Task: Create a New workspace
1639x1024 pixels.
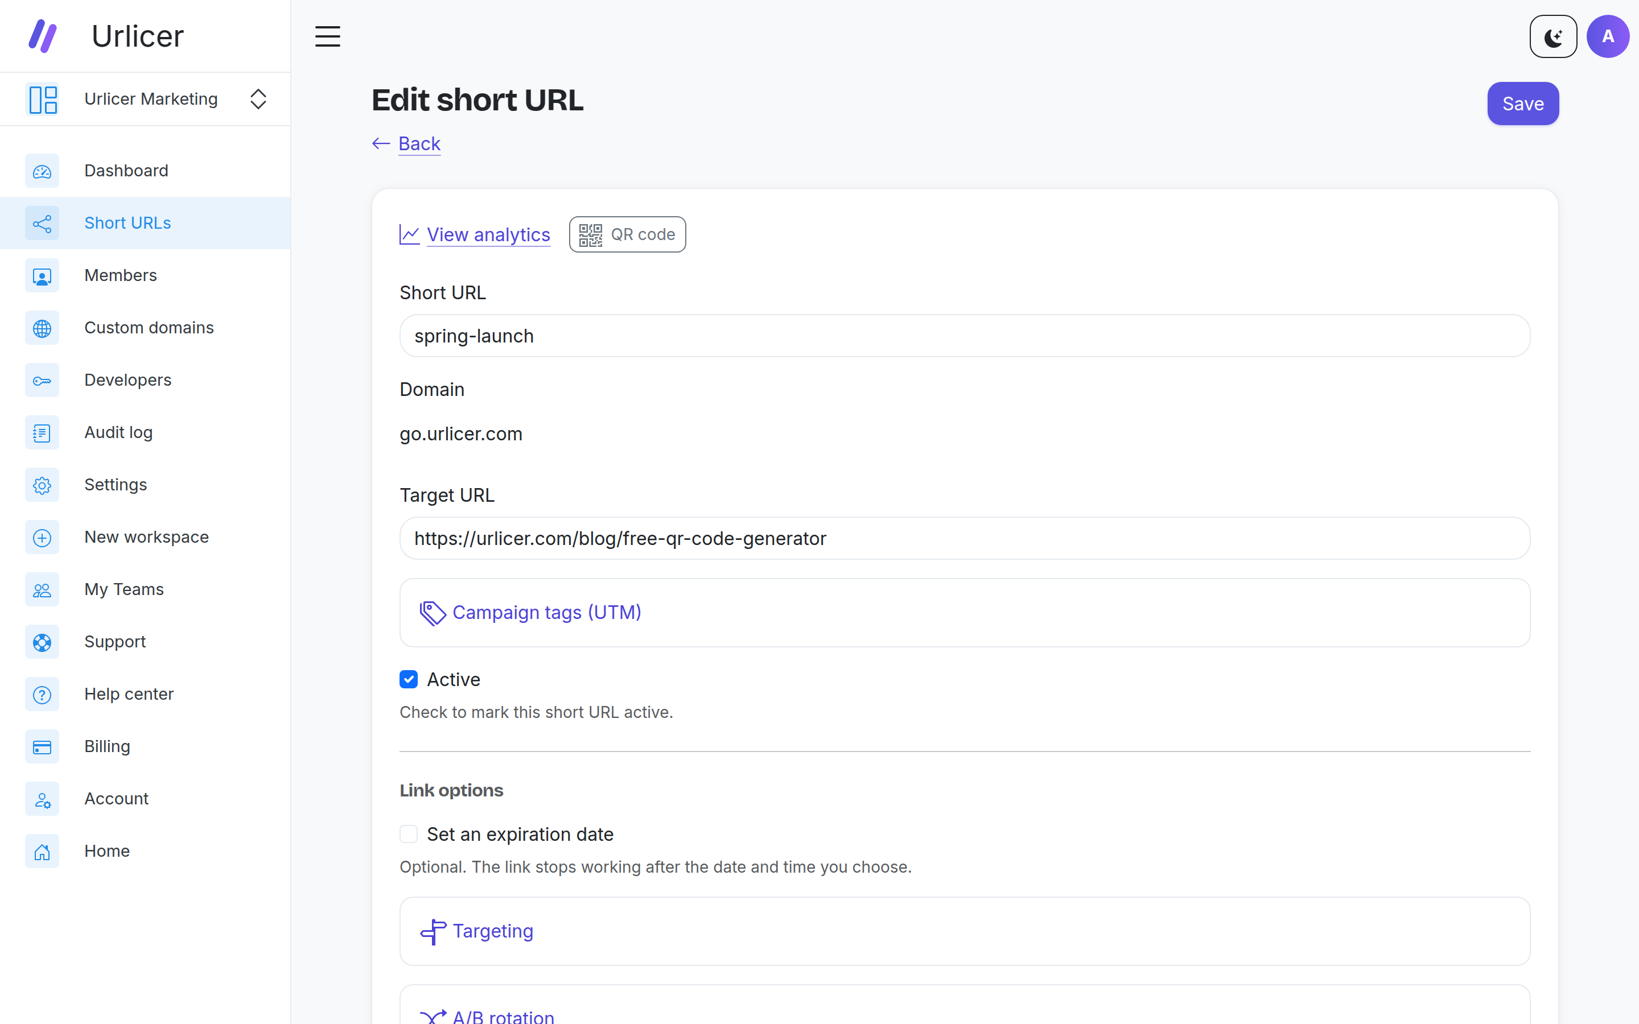Action: (x=145, y=537)
